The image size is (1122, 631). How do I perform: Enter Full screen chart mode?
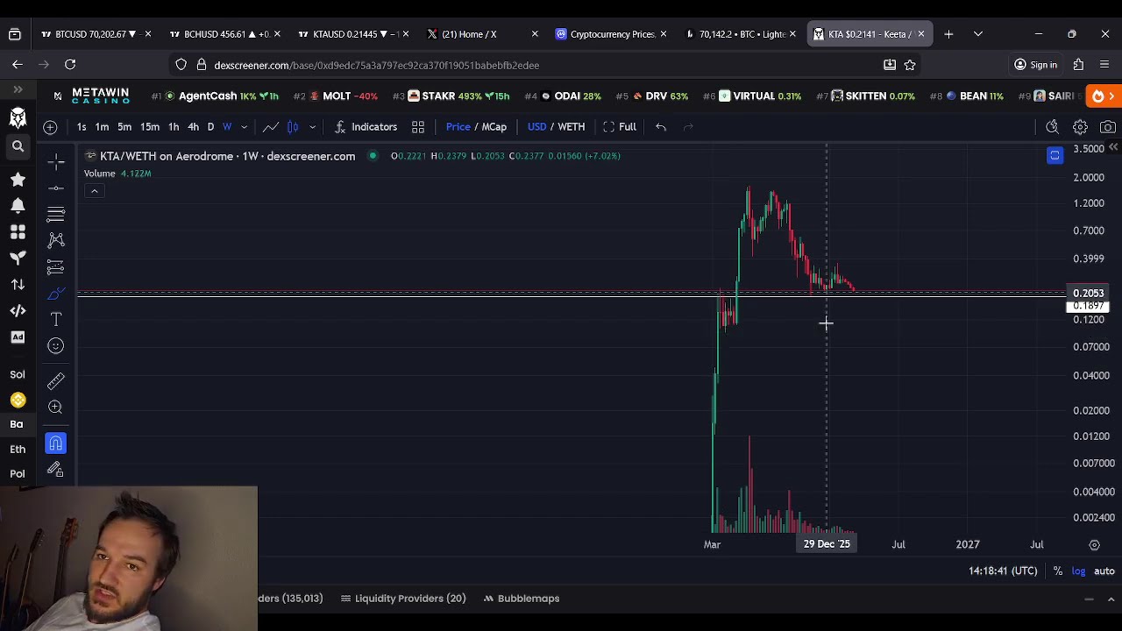pyautogui.click(x=619, y=127)
